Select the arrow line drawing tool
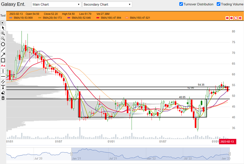This screenshot has height=164, width=244. 3,55
